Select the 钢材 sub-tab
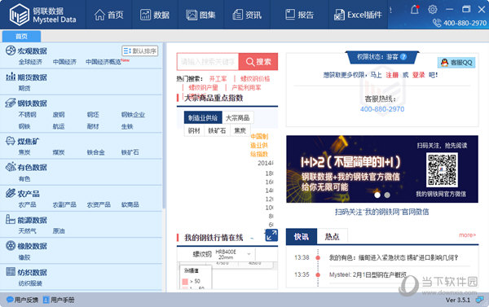Image resolution: width=489 pixels, height=307 pixels. [x=194, y=130]
